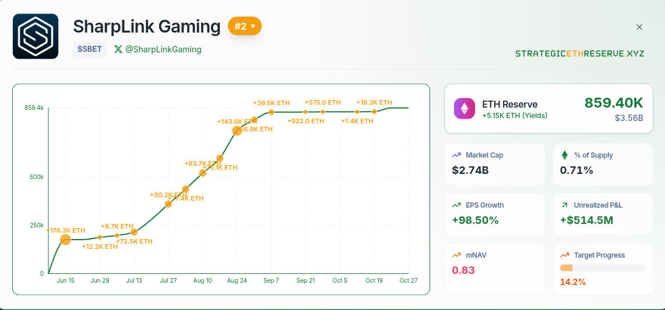This screenshot has height=310, width=665.
Task: Click the $SBET ticker badge
Action: click(x=89, y=49)
